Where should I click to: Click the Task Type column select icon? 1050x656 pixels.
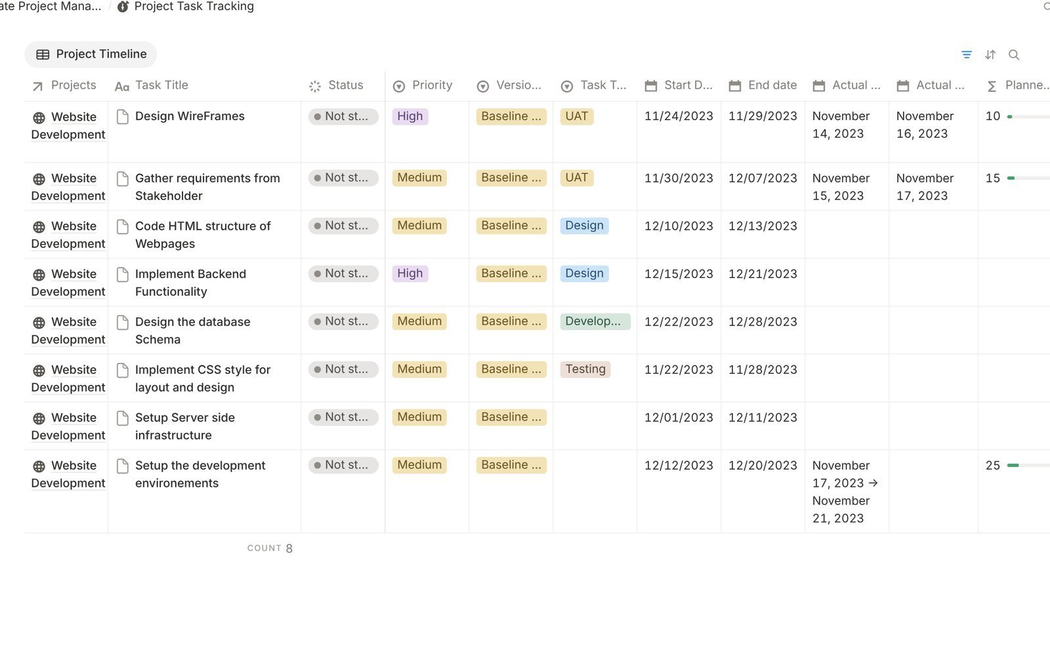(567, 86)
